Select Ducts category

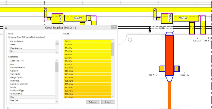32,51
